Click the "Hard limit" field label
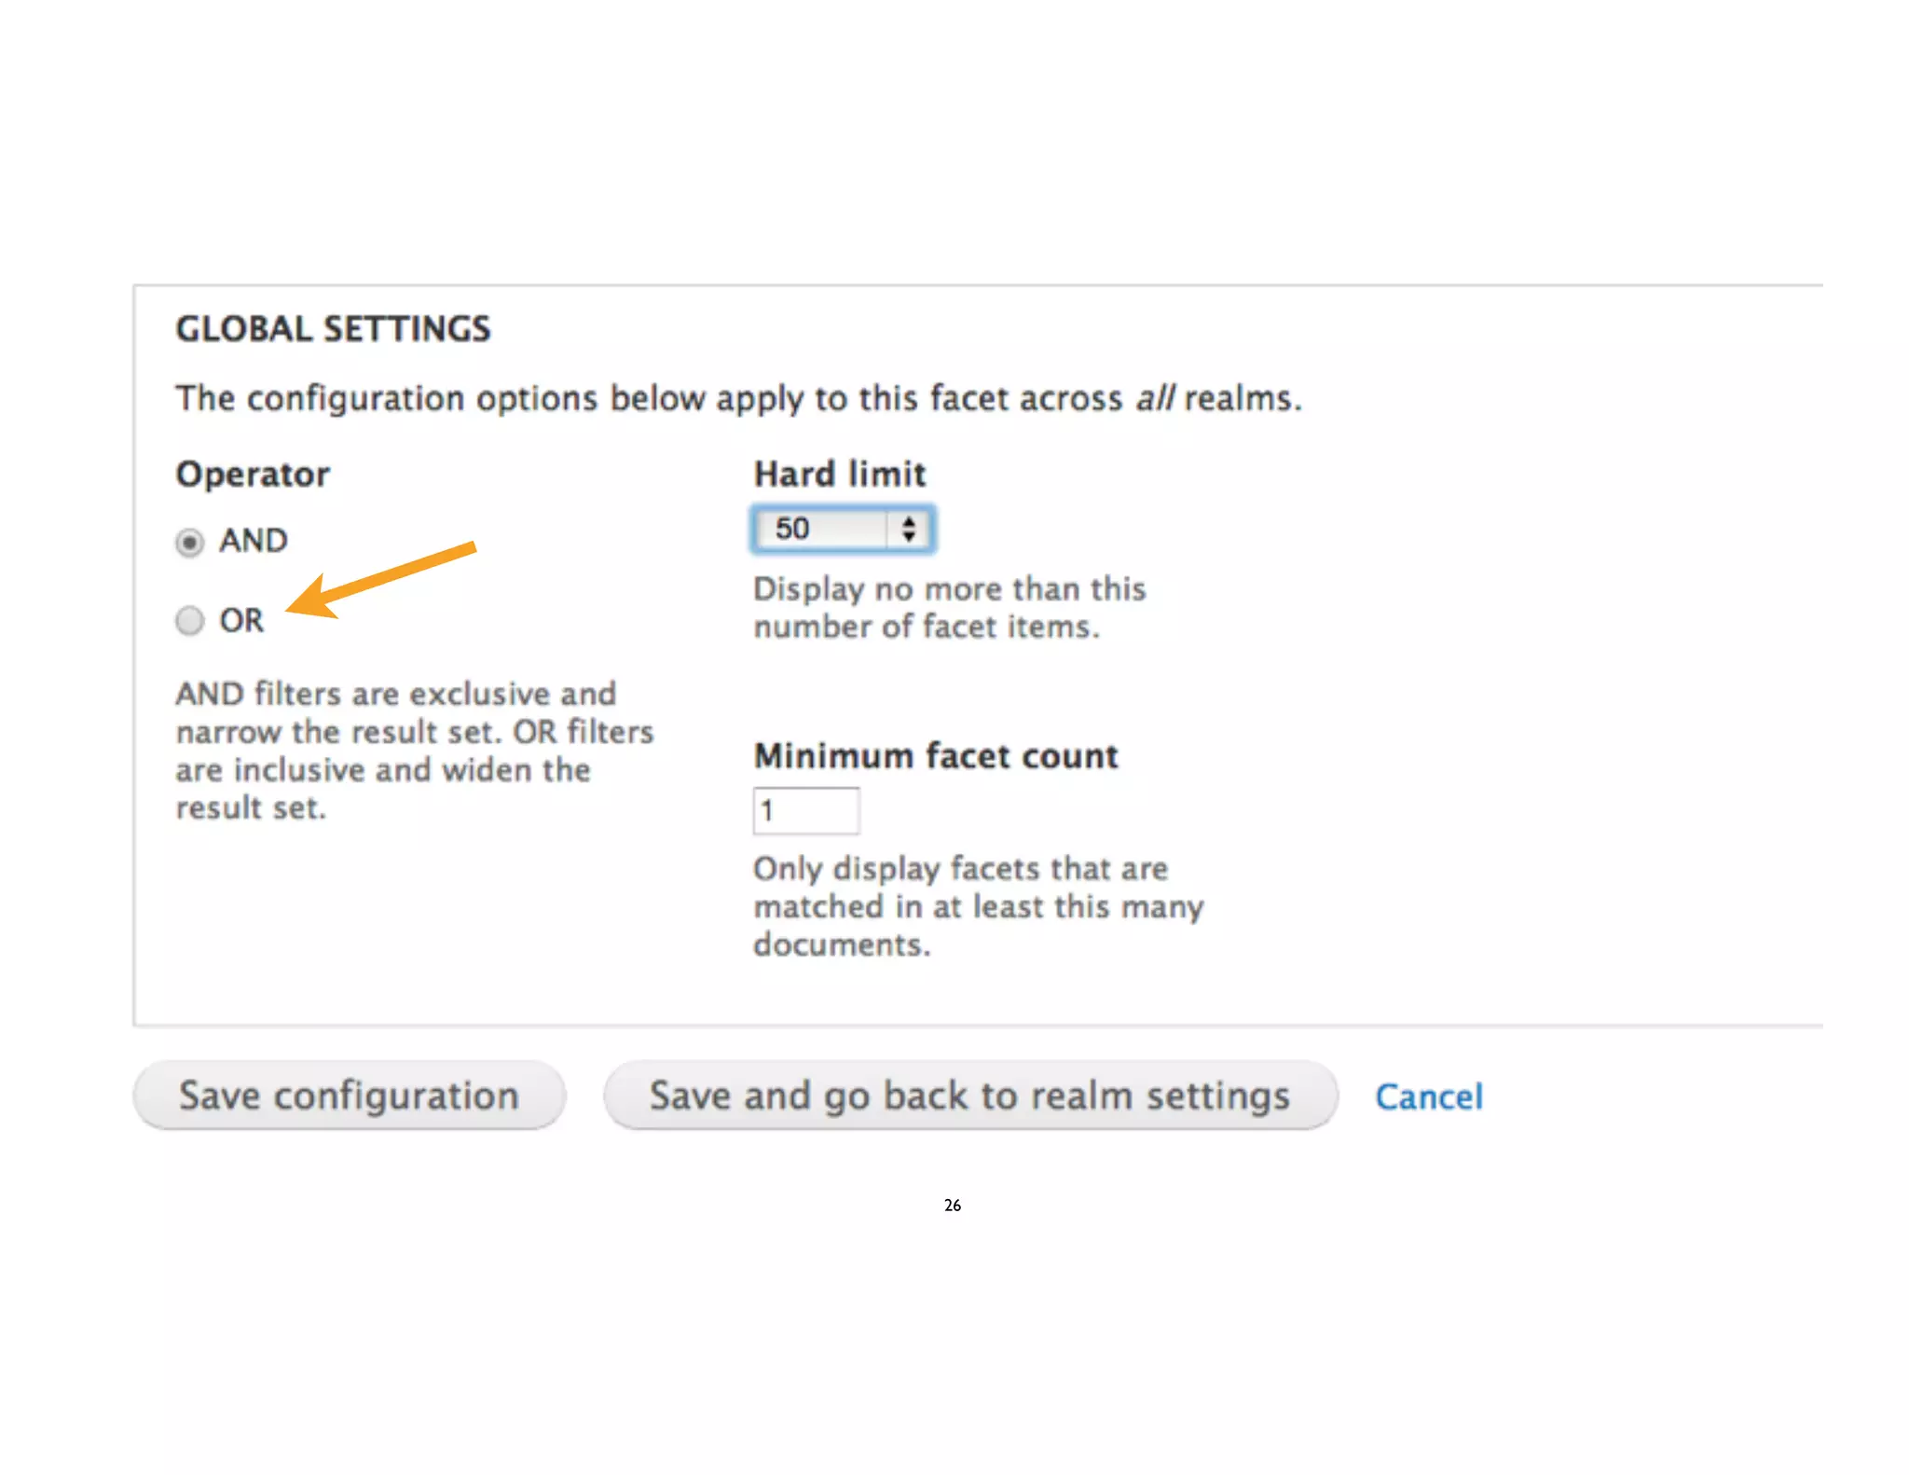 pos(840,474)
